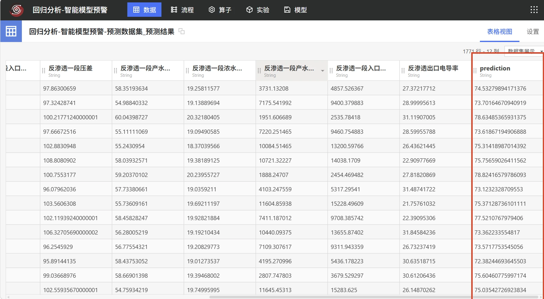The image size is (544, 299).
Task: Click drag handle of prediction column
Action: click(475, 71)
